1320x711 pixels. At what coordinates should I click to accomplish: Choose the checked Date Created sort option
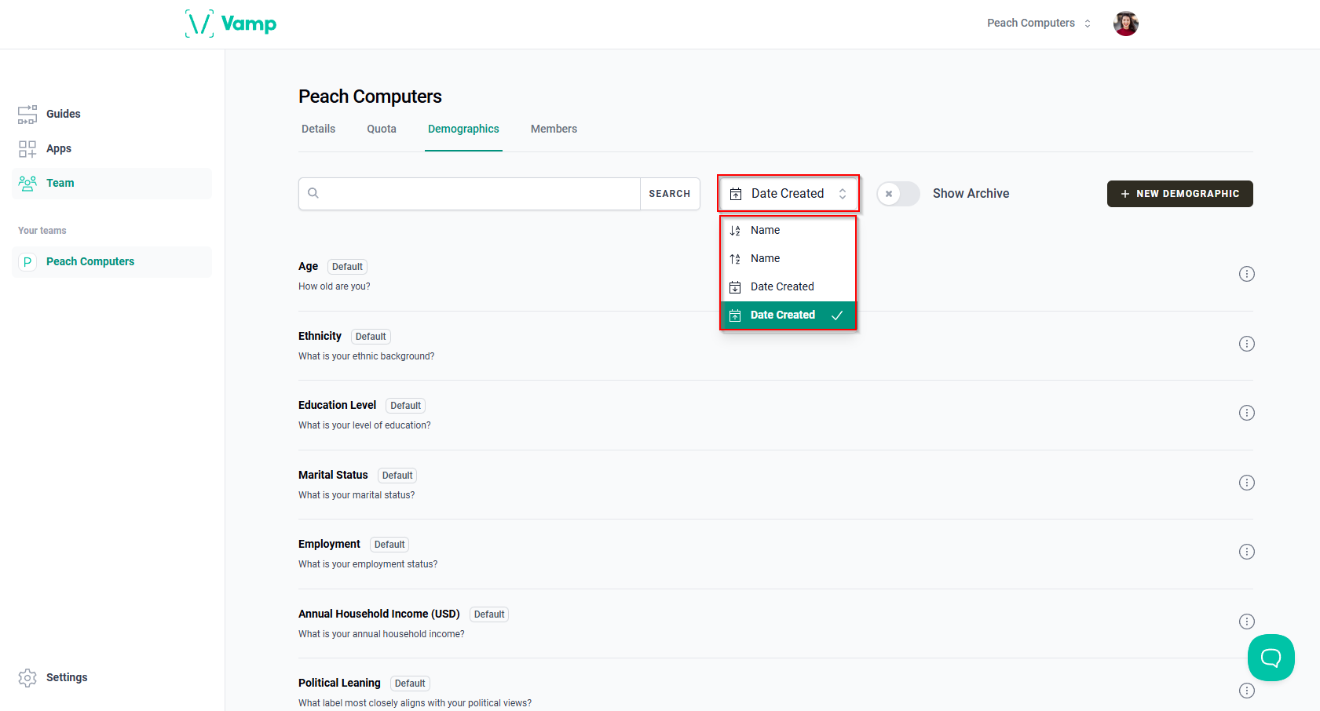pos(788,315)
